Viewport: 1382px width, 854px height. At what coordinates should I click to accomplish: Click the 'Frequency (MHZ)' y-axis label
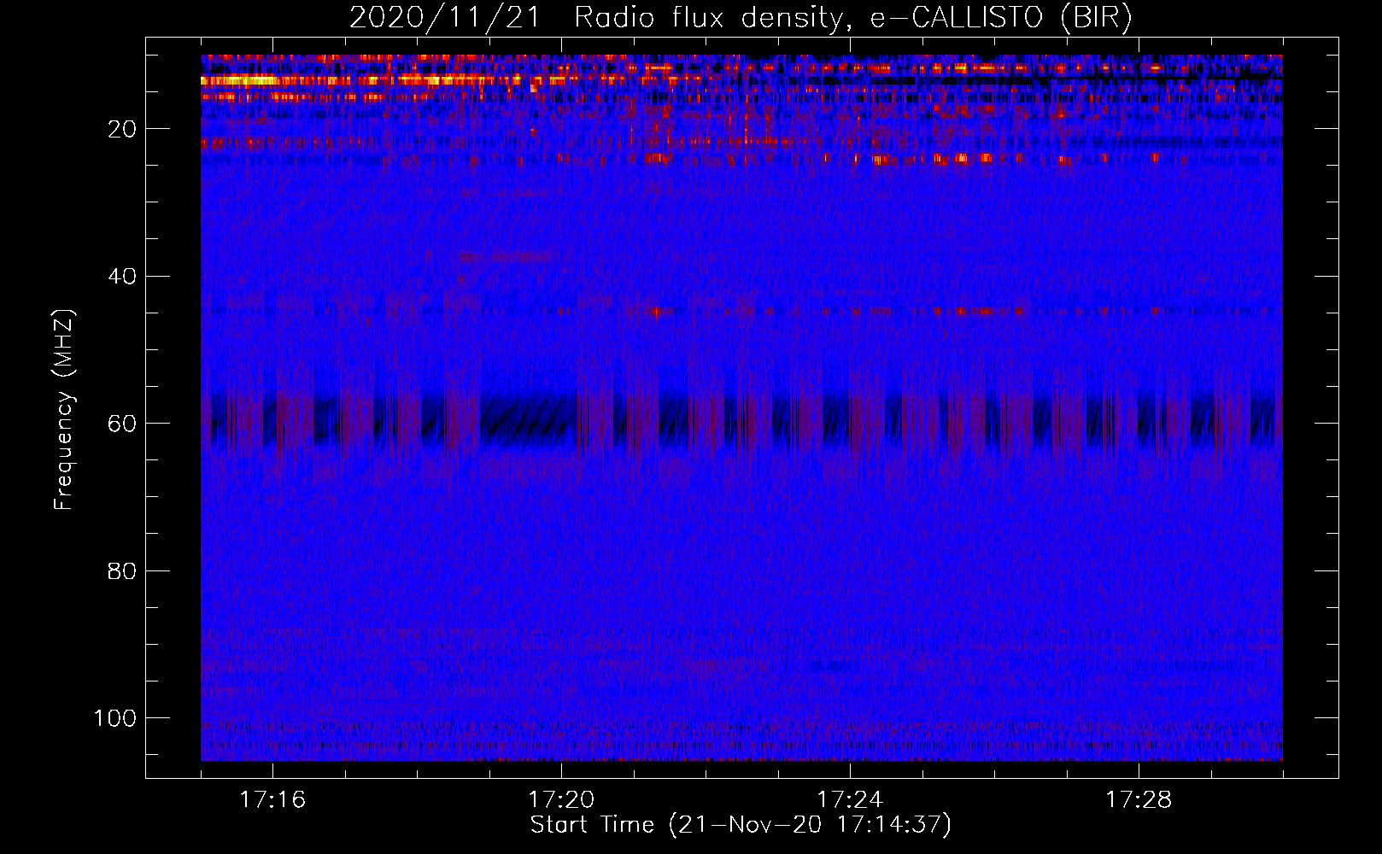(64, 410)
